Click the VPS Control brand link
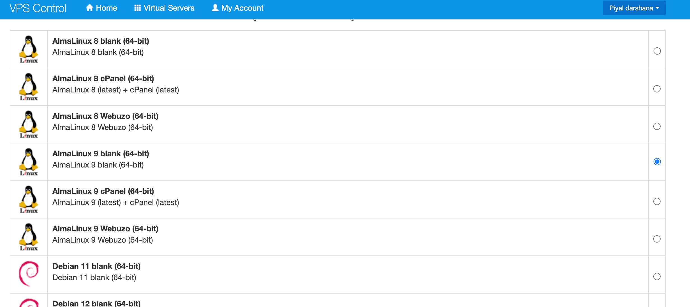Image resolution: width=690 pixels, height=307 pixels. 38,8
